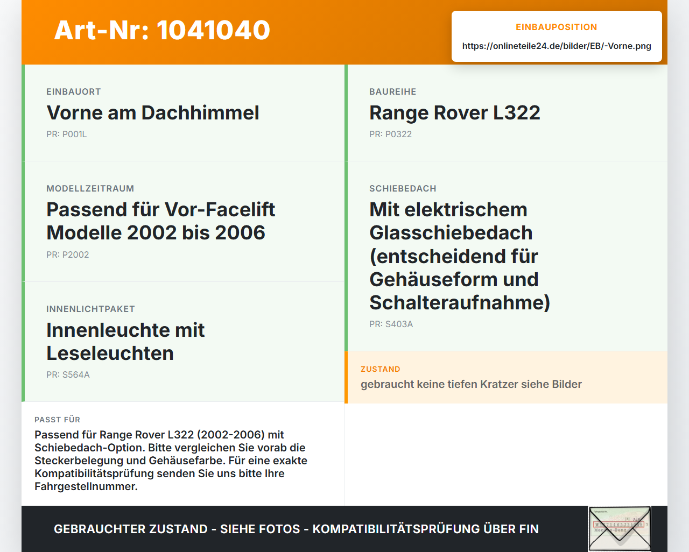Select the 'PR: P001L' code
The height and width of the screenshot is (552, 689).
[x=67, y=134]
